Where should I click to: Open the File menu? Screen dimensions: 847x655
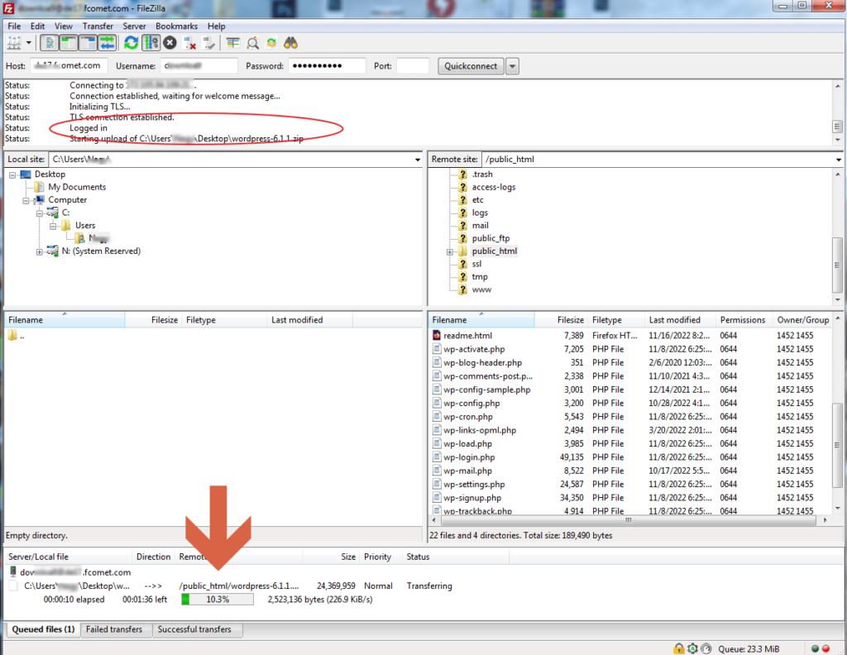click(x=14, y=26)
